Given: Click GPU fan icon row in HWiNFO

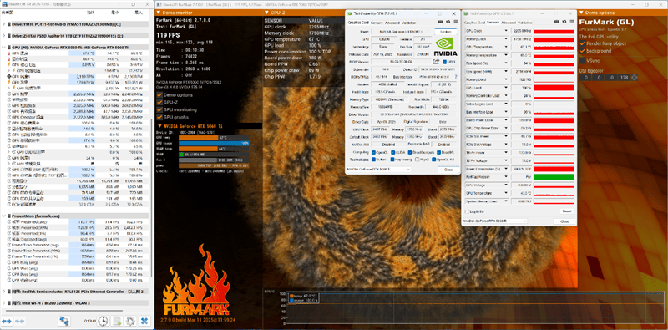Looking at the screenshot, I should click(9, 75).
